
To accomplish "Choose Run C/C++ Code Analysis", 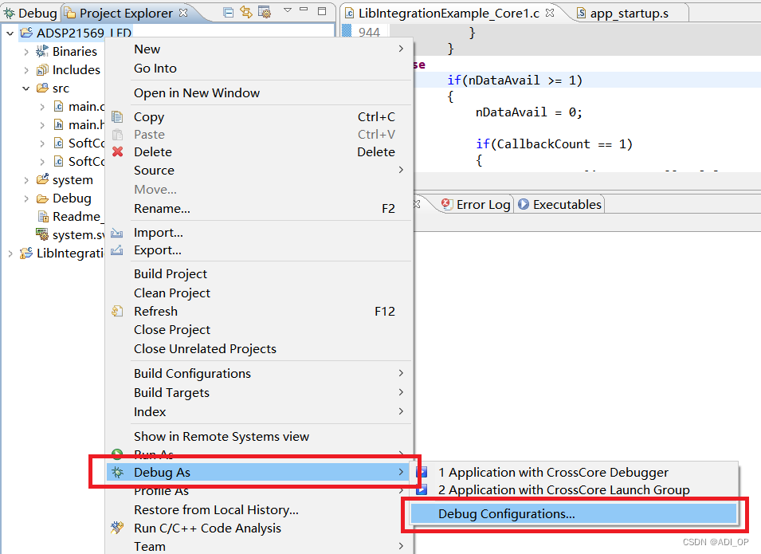I will (x=259, y=528).
